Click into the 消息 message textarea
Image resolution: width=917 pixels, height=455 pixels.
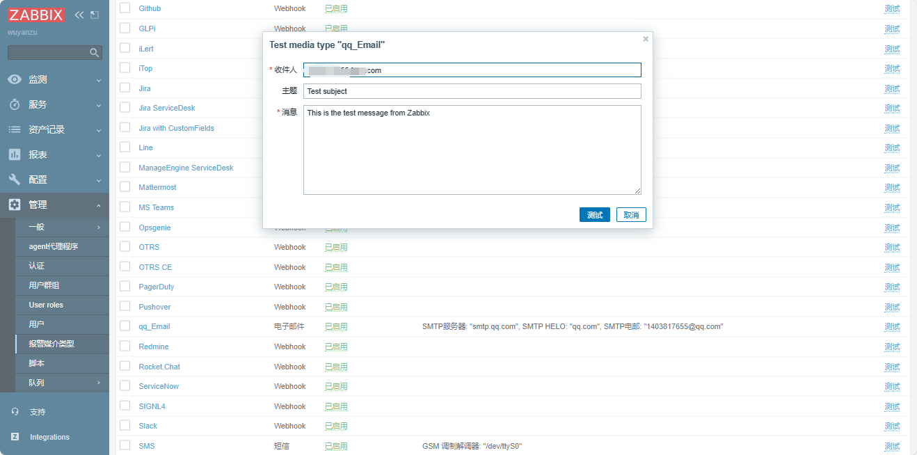click(472, 150)
